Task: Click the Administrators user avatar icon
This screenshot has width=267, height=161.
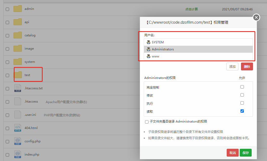Action: (148, 49)
